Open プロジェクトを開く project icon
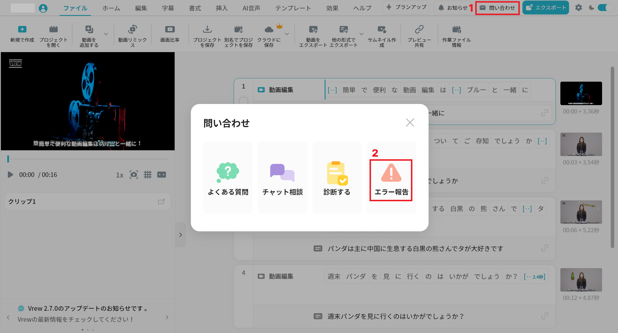The image size is (618, 333). point(53,29)
